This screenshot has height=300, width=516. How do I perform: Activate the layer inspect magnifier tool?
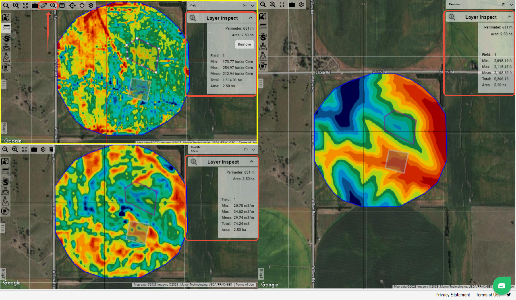[53, 5]
